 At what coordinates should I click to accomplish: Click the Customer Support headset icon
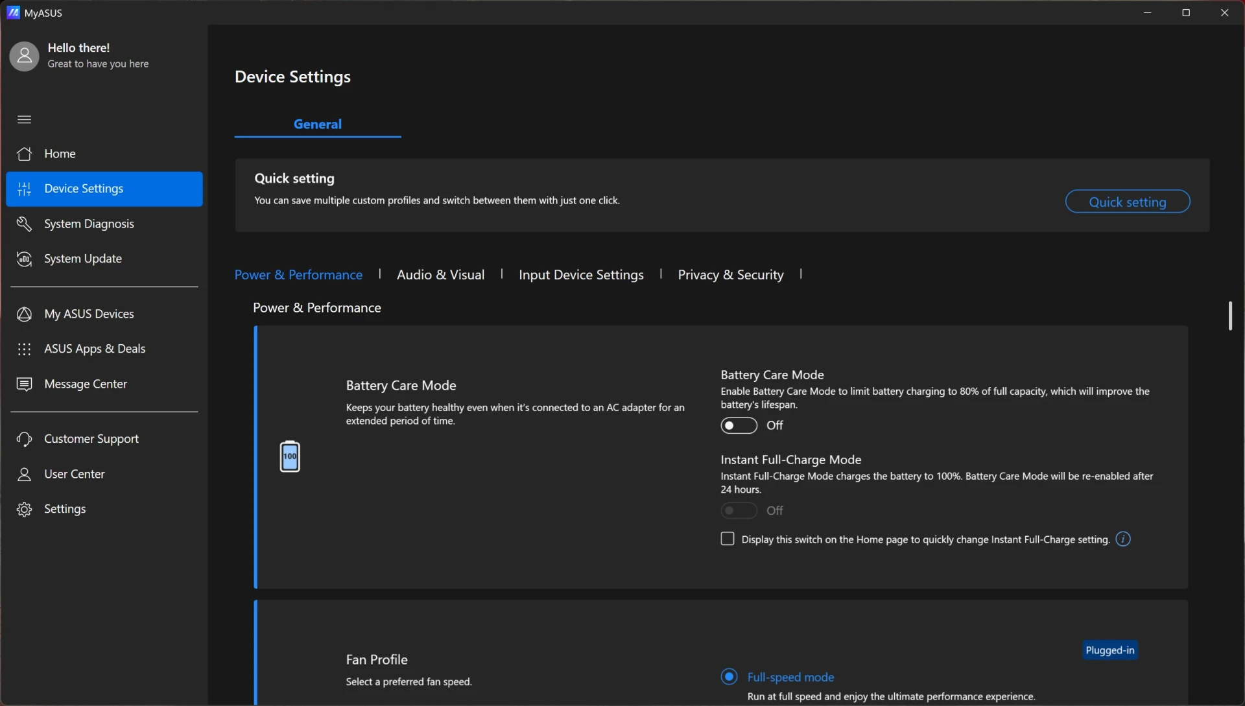click(x=24, y=439)
